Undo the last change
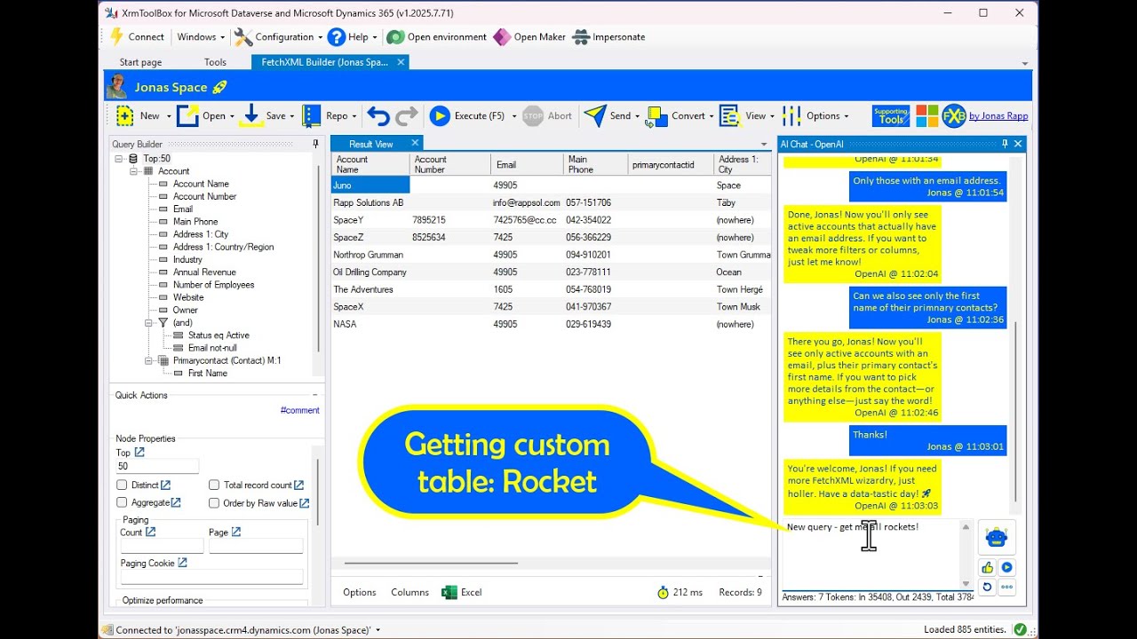Image resolution: width=1137 pixels, height=639 pixels. pyautogui.click(x=378, y=116)
